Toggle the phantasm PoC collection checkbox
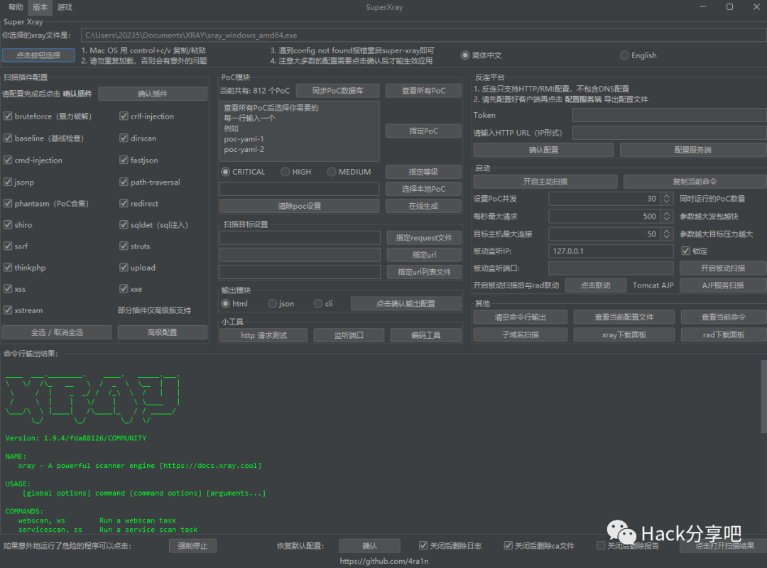 [x=8, y=204]
